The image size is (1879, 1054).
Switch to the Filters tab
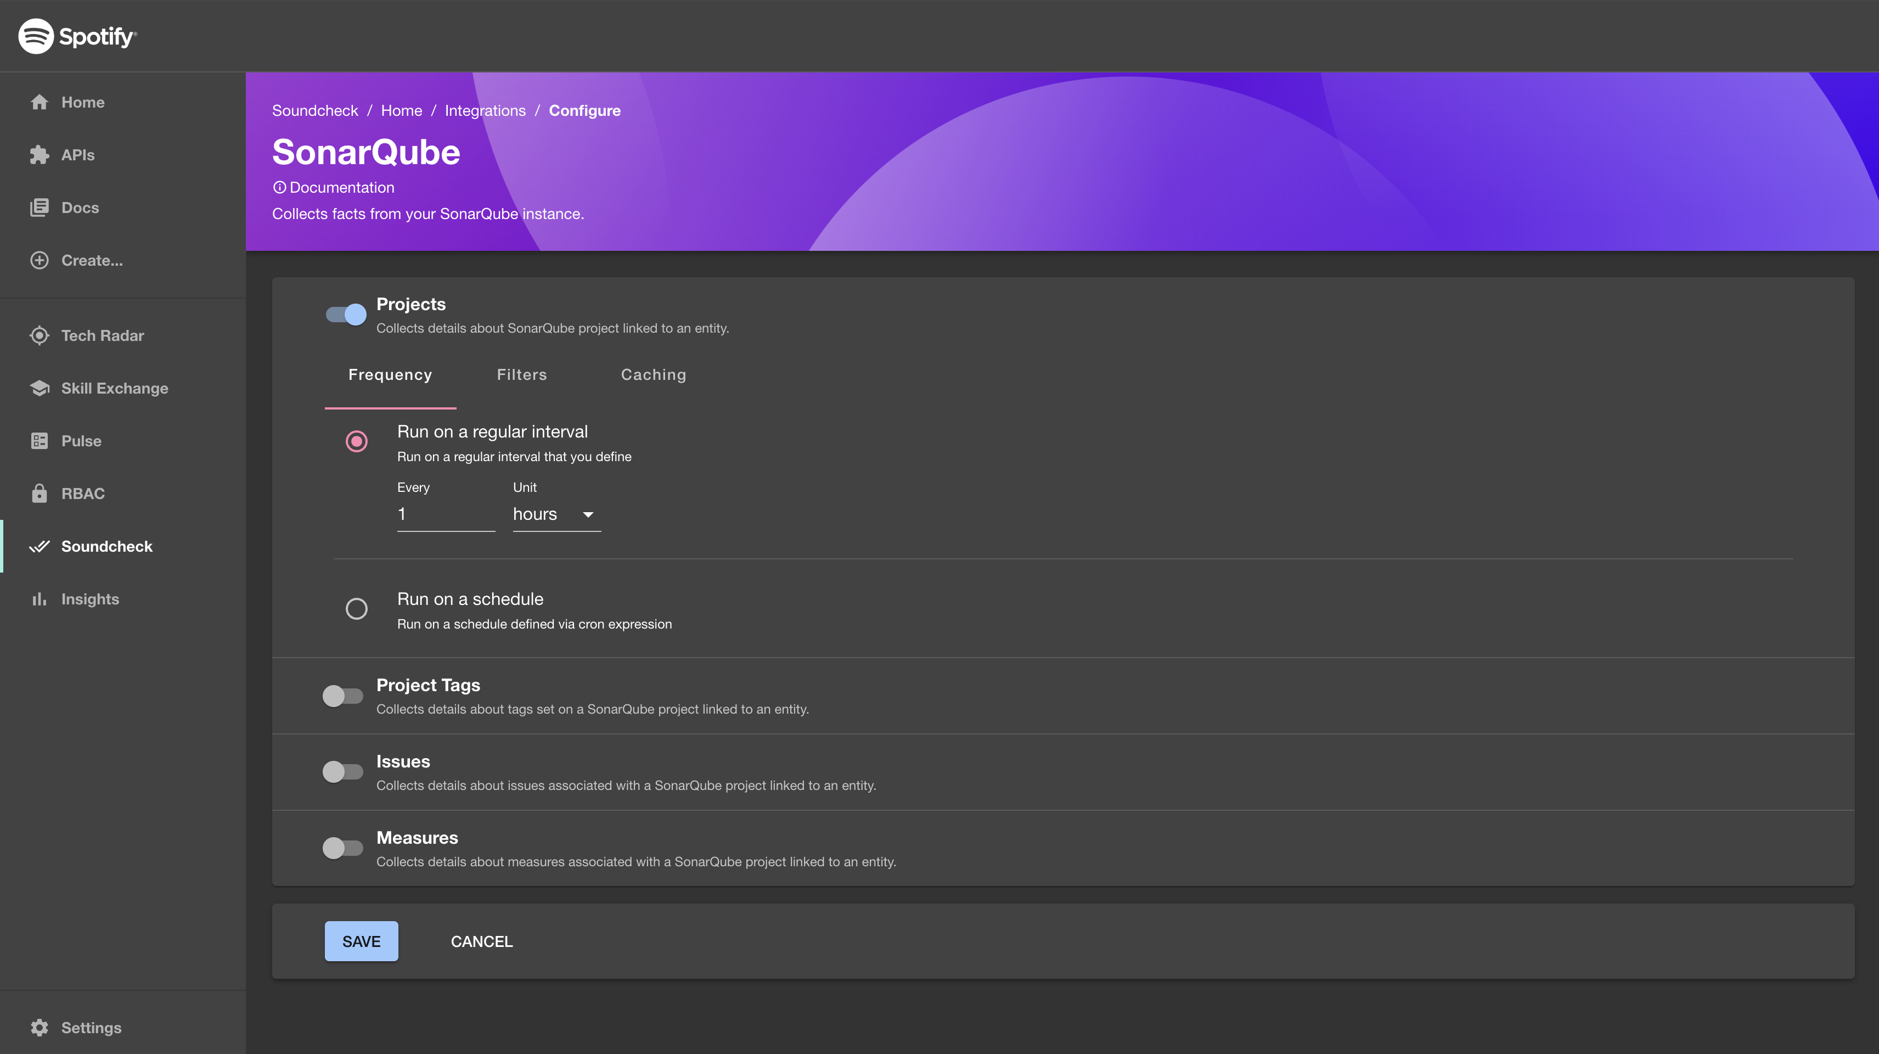(521, 374)
